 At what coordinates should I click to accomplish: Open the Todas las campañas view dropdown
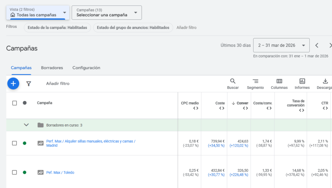point(38,12)
